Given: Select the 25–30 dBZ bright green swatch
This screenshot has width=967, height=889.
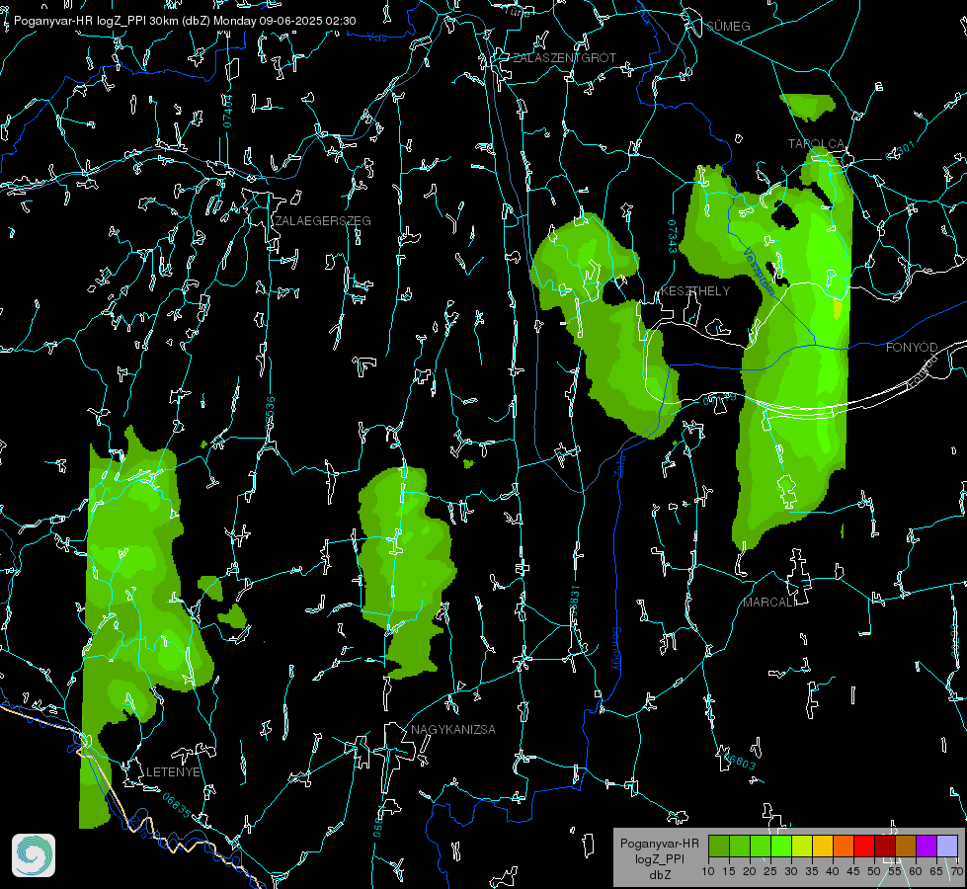Looking at the screenshot, I should [x=781, y=846].
